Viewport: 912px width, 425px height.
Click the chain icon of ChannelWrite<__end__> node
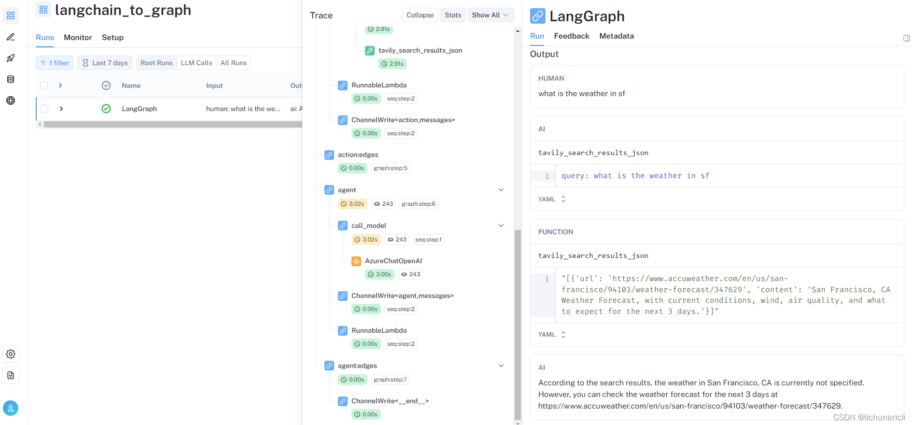tap(343, 401)
